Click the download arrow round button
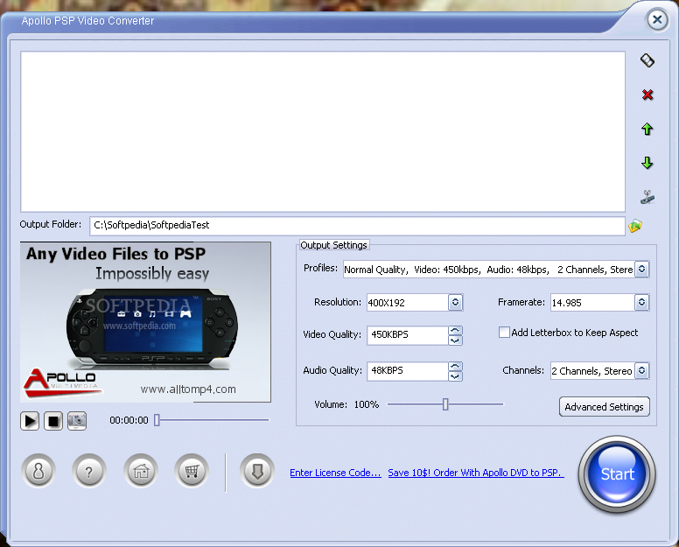This screenshot has height=547, width=679. (257, 471)
